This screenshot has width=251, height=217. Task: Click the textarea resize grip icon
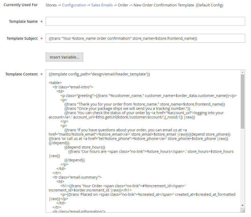243,211
